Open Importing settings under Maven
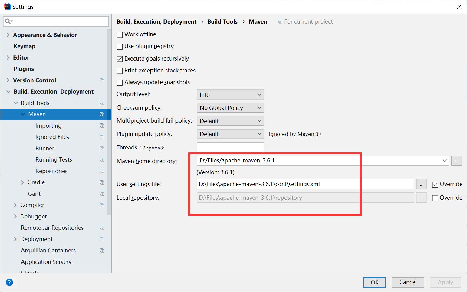 (x=48, y=126)
